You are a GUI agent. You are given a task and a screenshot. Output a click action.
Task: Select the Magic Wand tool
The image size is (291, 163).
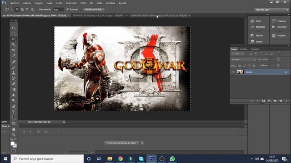click(14, 44)
